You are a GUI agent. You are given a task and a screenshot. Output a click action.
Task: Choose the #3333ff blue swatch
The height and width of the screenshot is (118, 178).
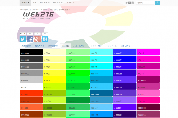pos(125,52)
